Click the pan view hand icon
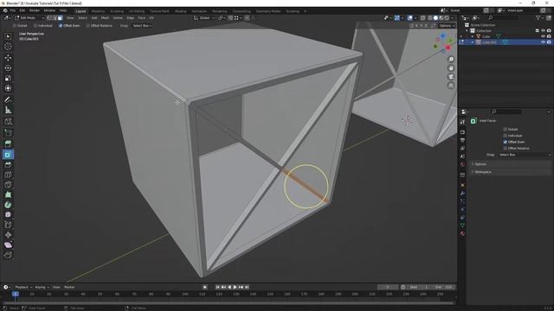Screen dimensions: 554x311 click(451, 68)
